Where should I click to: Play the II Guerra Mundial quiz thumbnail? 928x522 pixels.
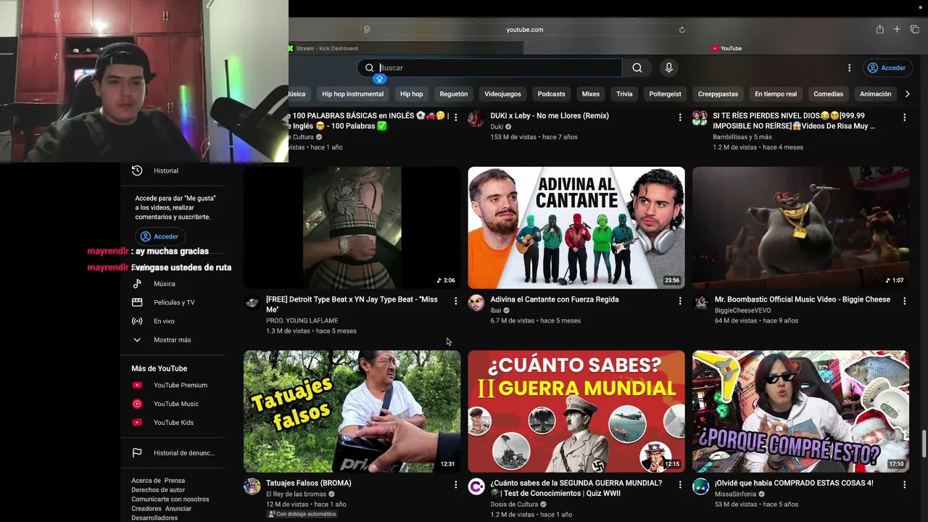coord(576,411)
